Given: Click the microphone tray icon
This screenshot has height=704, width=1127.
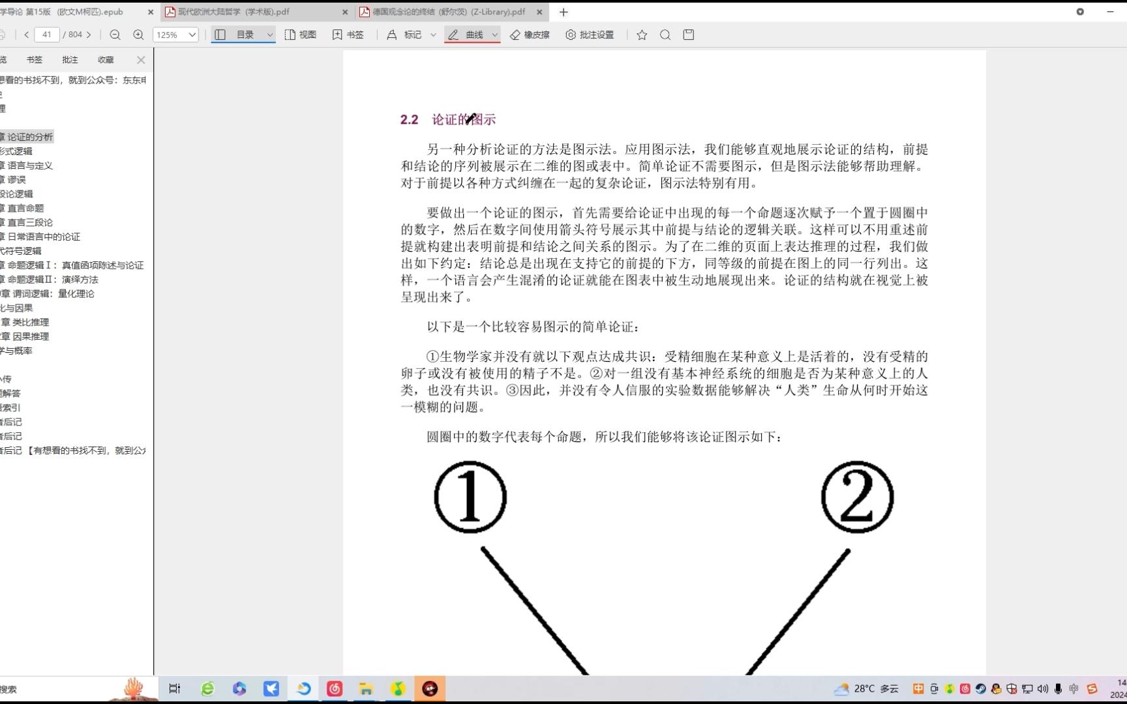Looking at the screenshot, I should (1058, 688).
